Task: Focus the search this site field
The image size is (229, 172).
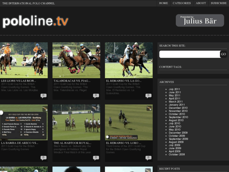Action: click(x=190, y=54)
